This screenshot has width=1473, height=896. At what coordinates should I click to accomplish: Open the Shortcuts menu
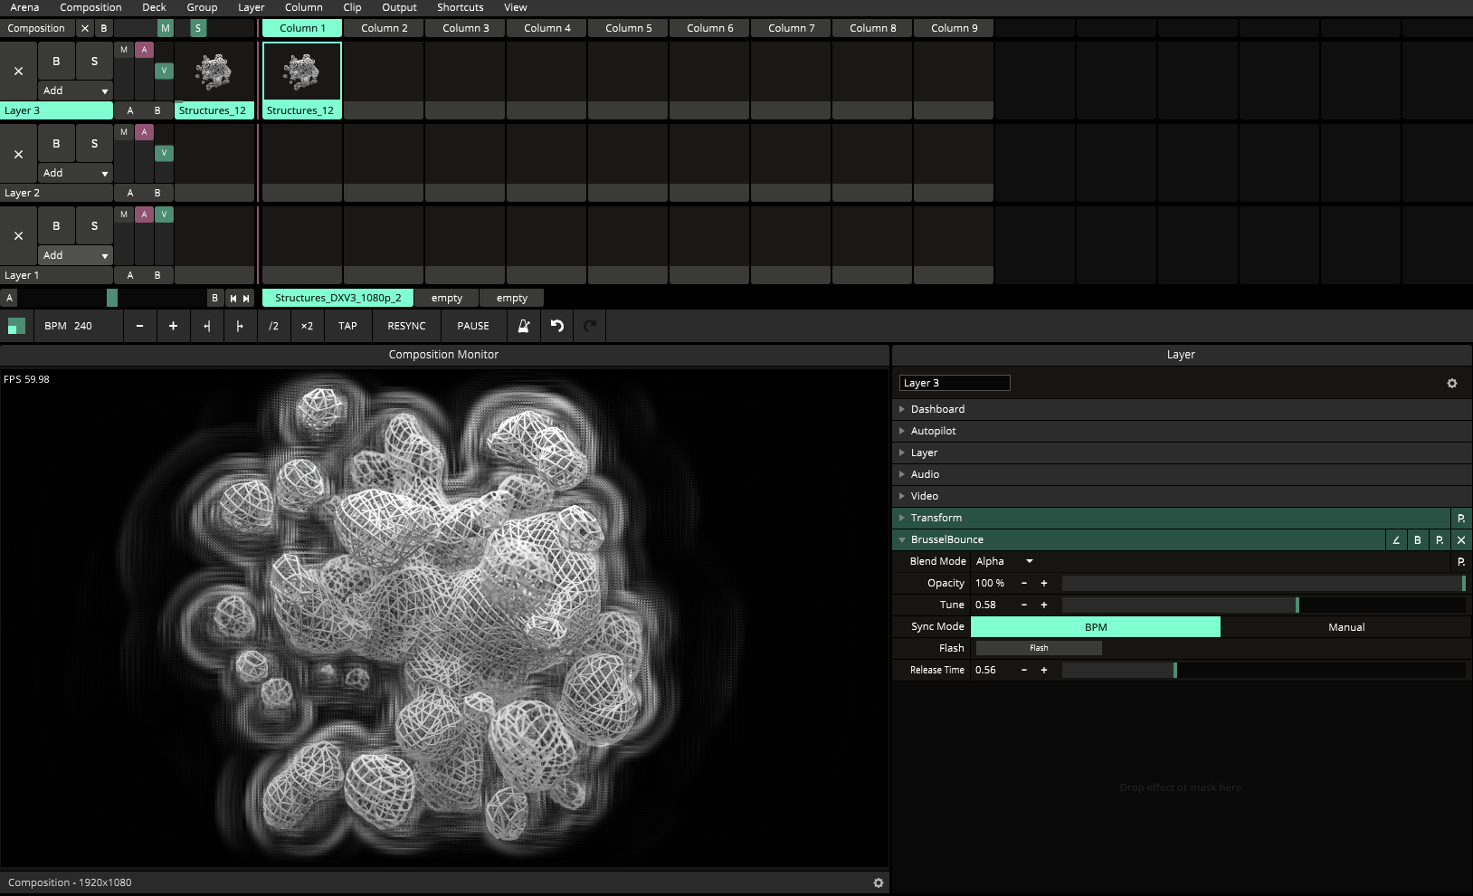(460, 7)
